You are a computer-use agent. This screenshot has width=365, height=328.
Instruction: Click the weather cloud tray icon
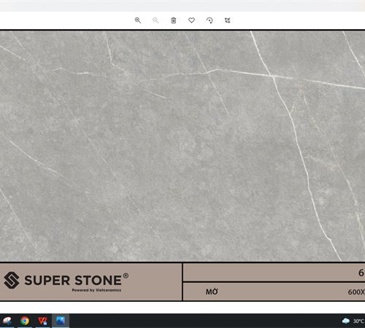click(346, 321)
